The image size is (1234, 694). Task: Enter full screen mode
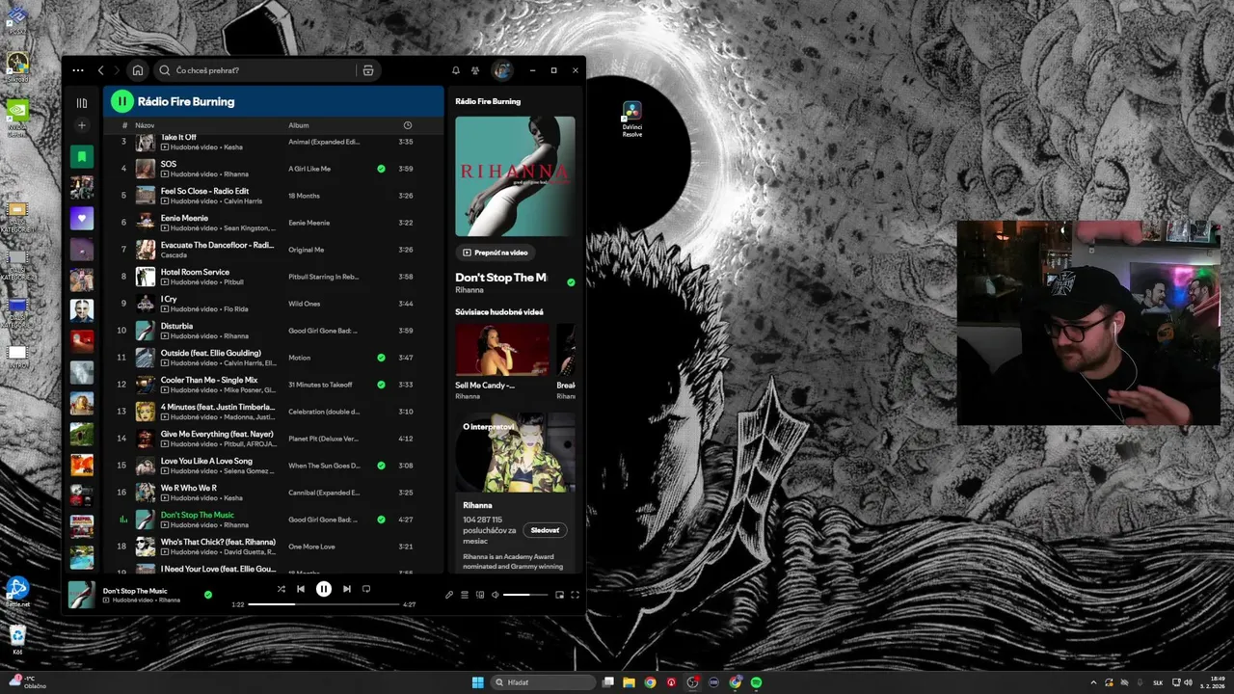pyautogui.click(x=575, y=595)
